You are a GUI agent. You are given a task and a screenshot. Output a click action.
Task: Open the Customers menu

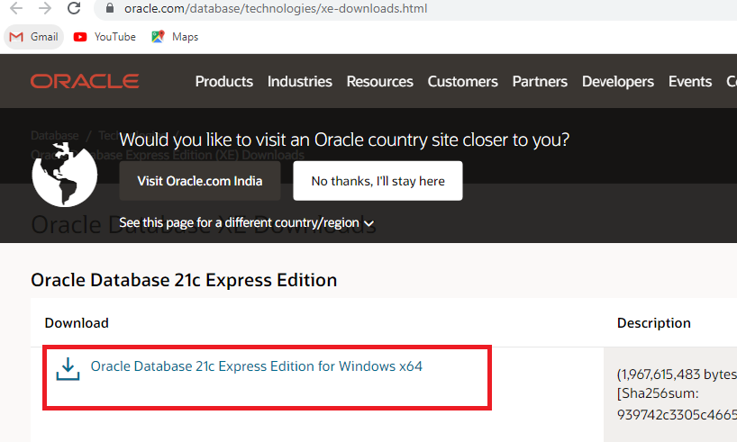point(462,82)
